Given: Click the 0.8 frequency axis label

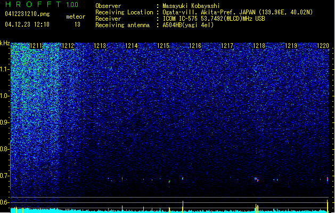Looking at the screenshot, I should coord(5,149).
